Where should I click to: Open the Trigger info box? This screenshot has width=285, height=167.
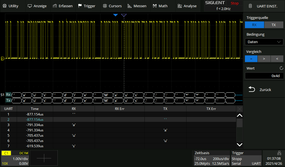(x=246, y=158)
